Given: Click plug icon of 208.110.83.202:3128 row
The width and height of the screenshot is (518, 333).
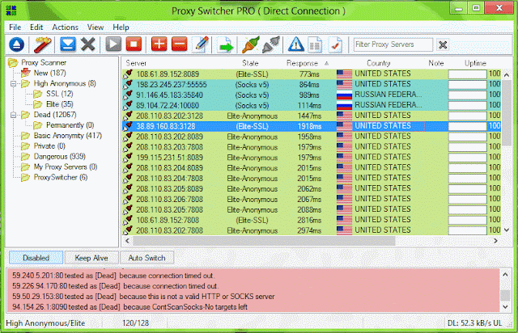Looking at the screenshot, I should [x=128, y=116].
